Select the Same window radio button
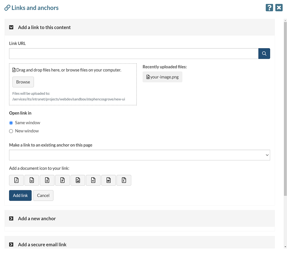The width and height of the screenshot is (287, 253). (11, 123)
